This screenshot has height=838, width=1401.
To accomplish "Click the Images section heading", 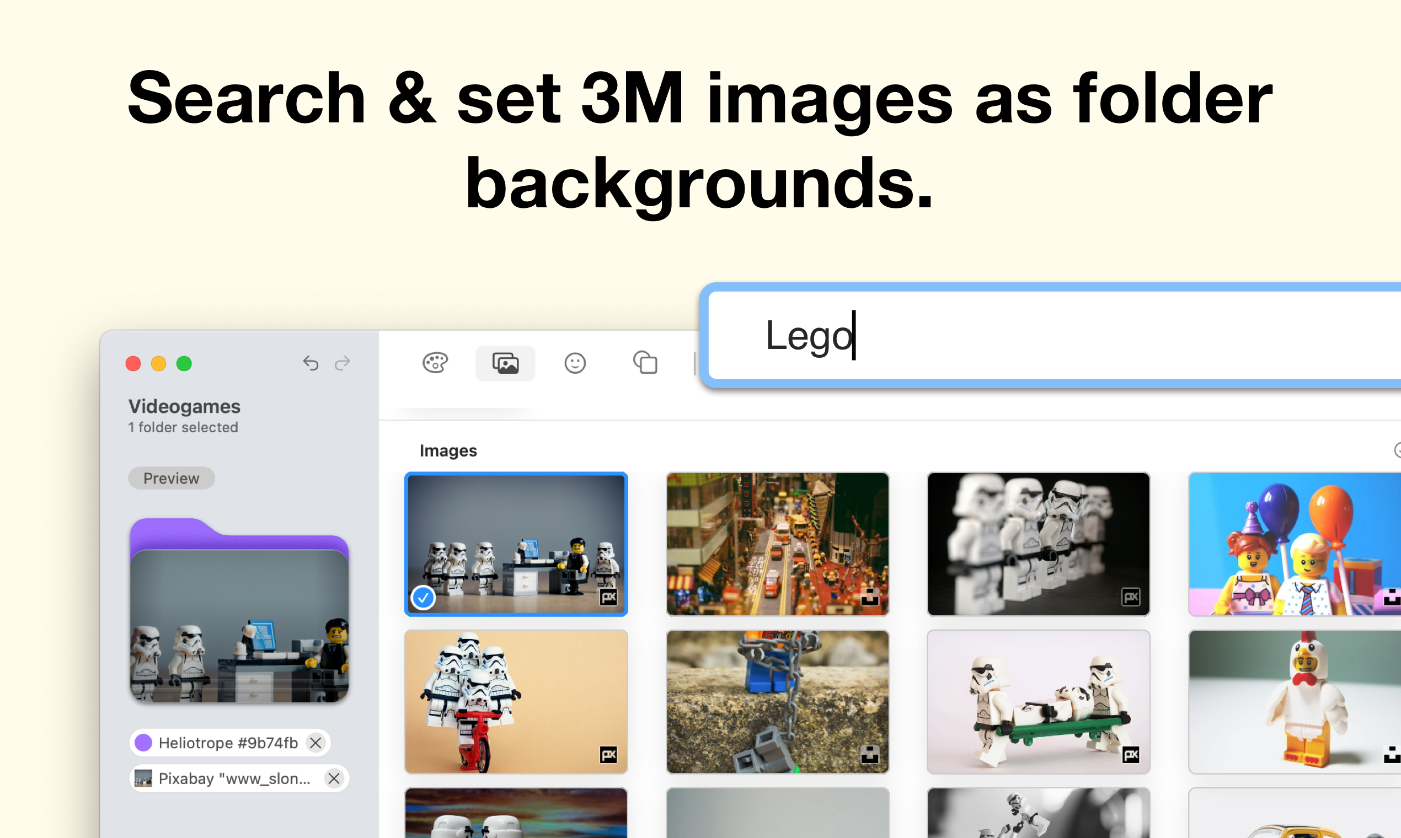I will [x=448, y=450].
